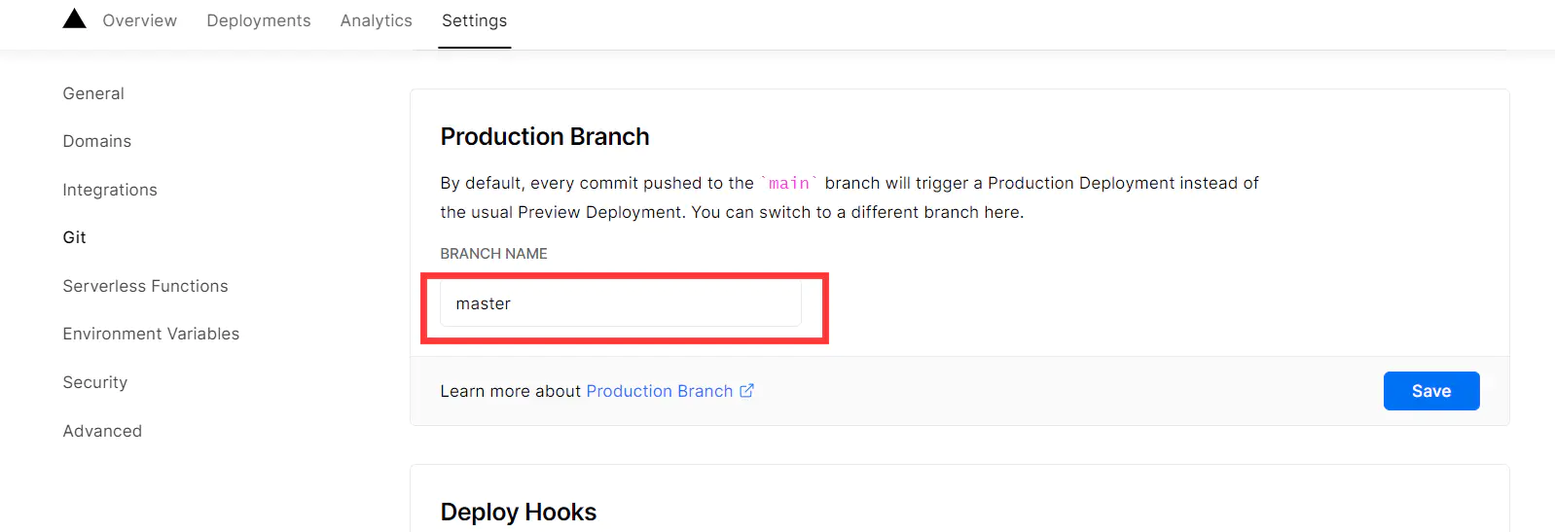The height and width of the screenshot is (532, 1555).
Task: Open the Integrations settings section
Action: [110, 190]
